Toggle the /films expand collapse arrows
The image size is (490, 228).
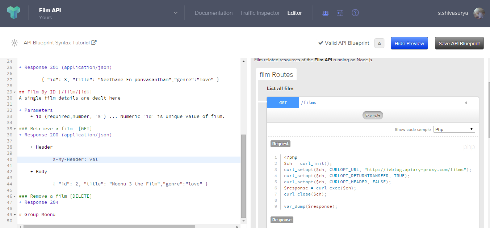tap(466, 103)
